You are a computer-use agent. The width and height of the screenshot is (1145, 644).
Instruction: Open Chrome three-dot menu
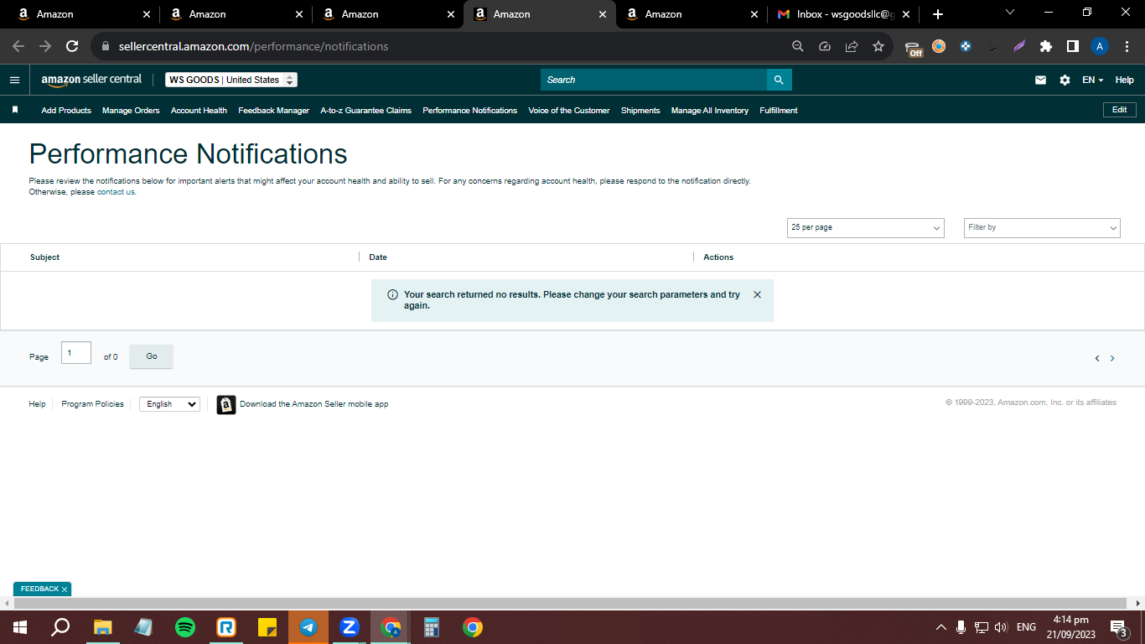1126,46
